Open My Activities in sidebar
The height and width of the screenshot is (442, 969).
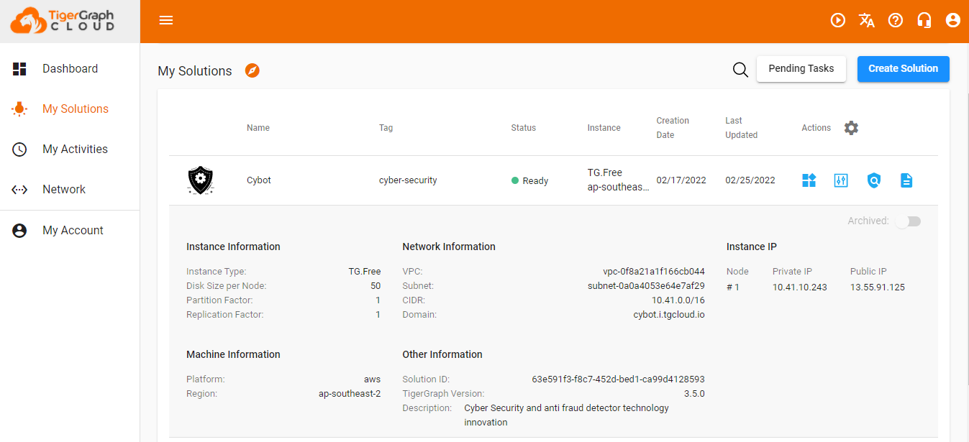coord(70,149)
